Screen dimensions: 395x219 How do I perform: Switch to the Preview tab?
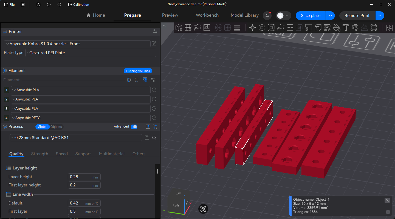[x=170, y=15]
